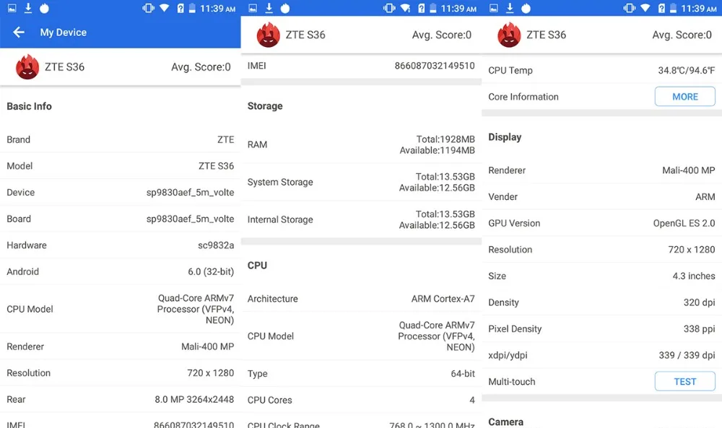The image size is (722, 428).
Task: Tap the Storage section heading
Action: (x=265, y=106)
